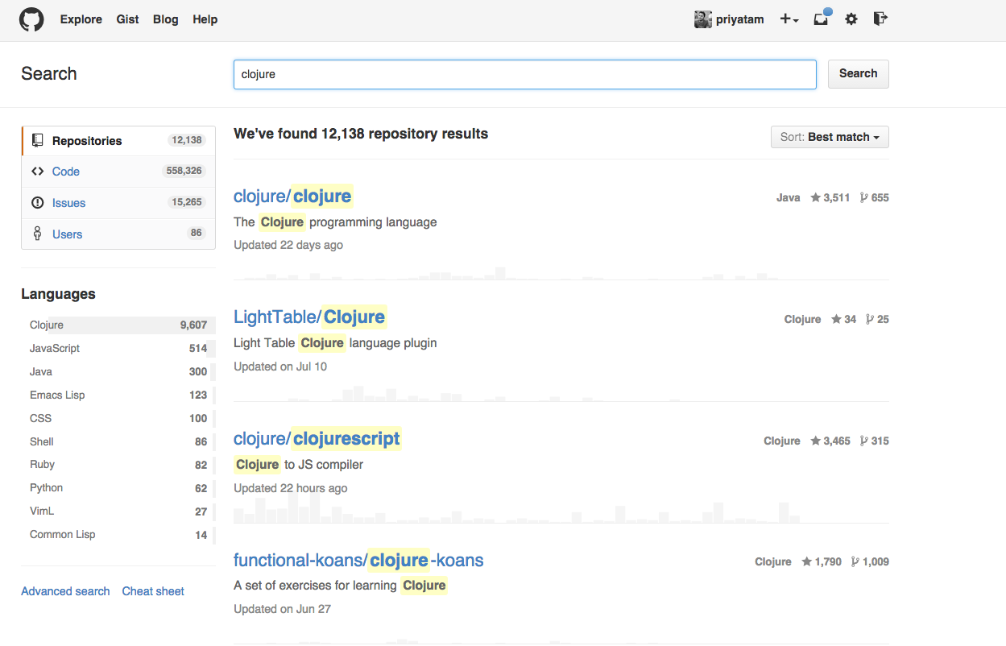
Task: Click 'Updated 22 hours ago' text
Action: click(291, 488)
